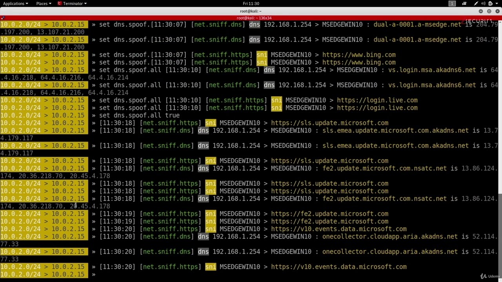Expand the system menu arrow
This screenshot has width=502, height=282.
pos(497,4)
